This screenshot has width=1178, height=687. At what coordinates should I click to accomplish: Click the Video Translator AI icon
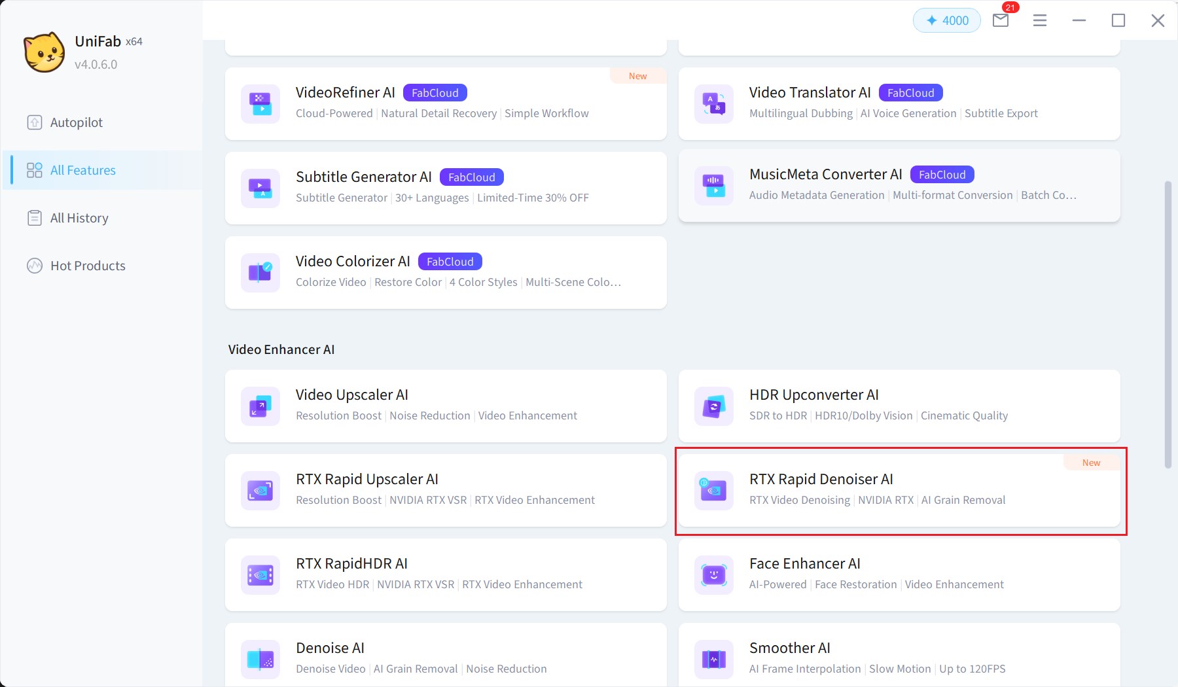tap(714, 103)
